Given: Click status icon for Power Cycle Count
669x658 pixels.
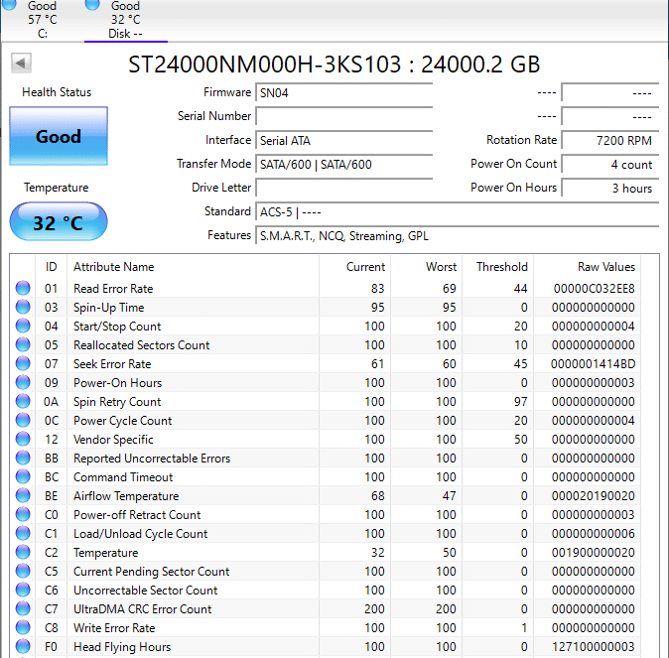Looking at the screenshot, I should [23, 420].
